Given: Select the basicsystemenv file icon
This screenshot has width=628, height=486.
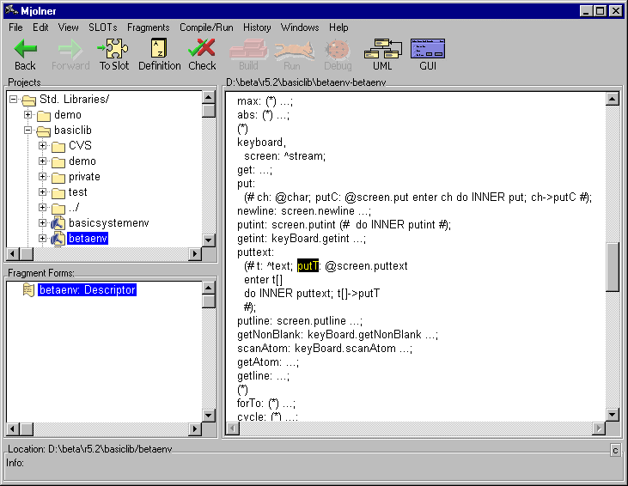Looking at the screenshot, I should coord(58,223).
